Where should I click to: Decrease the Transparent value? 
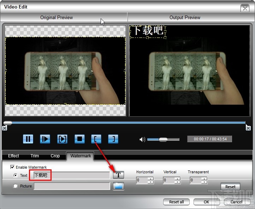coord(204,182)
